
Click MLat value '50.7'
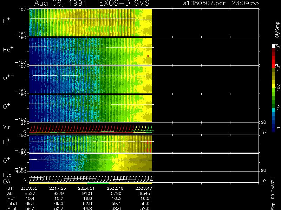click(x=59, y=208)
